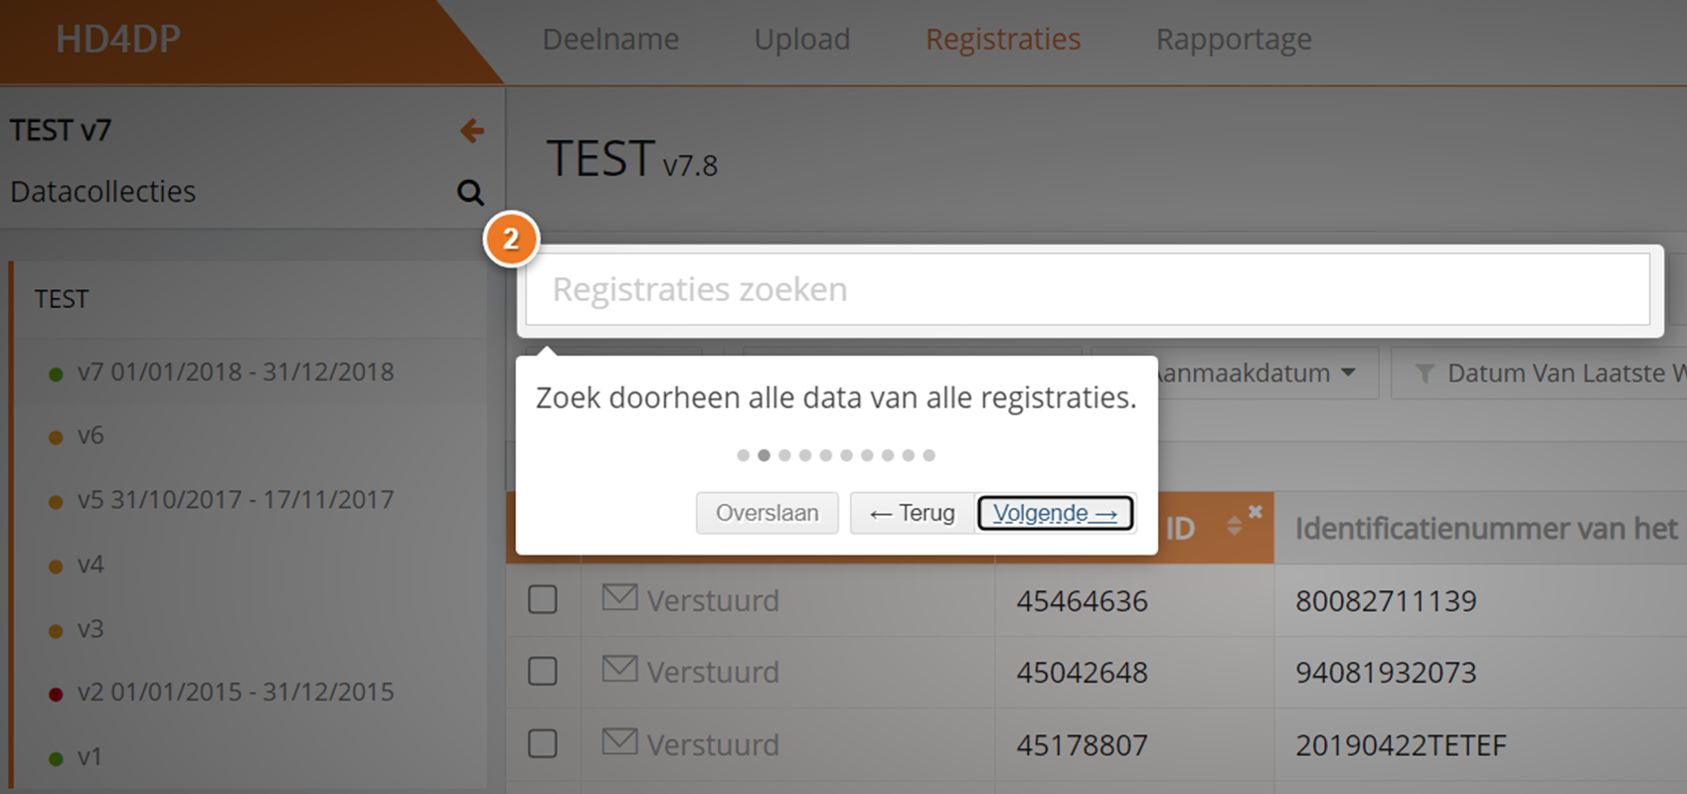The image size is (1687, 794).
Task: Click the Registraties zoeken search field
Action: click(1088, 289)
